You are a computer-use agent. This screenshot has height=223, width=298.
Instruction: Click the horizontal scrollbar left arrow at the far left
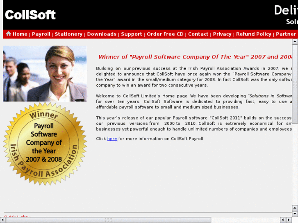[2, 220]
